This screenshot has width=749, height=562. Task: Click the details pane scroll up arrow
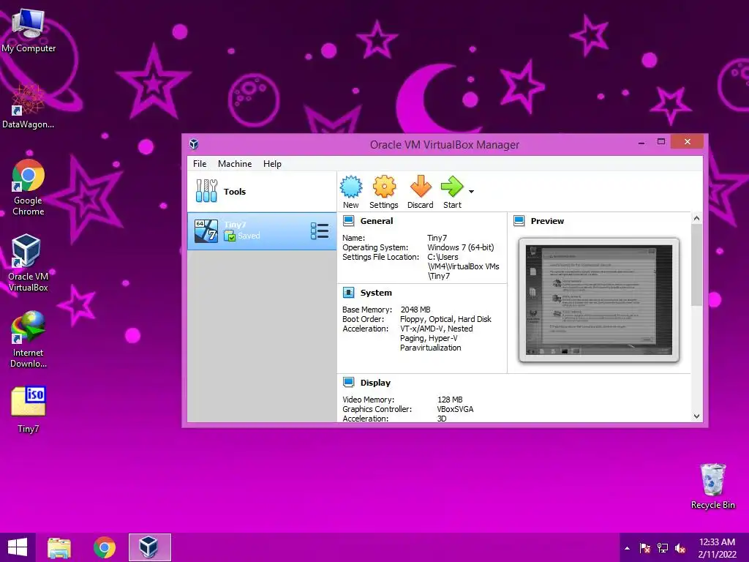pos(696,218)
